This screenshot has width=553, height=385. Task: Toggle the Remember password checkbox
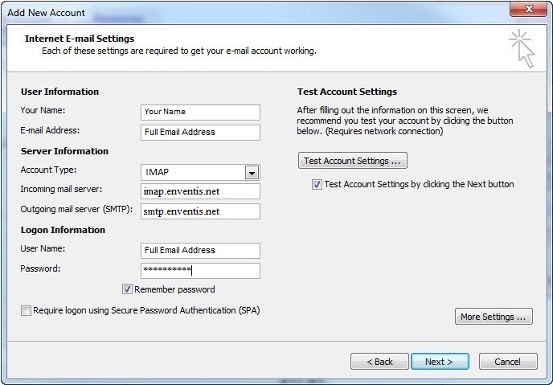tap(127, 289)
